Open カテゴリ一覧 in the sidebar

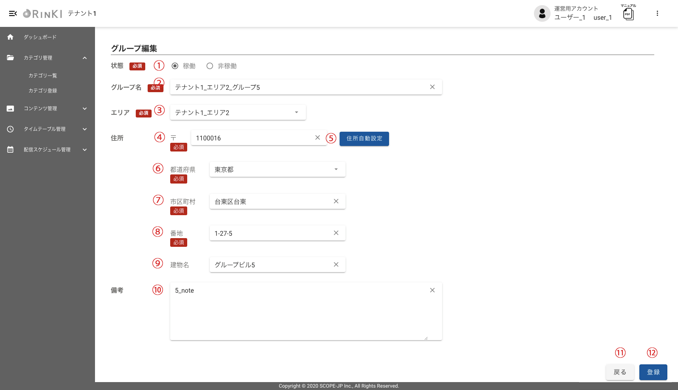click(43, 76)
